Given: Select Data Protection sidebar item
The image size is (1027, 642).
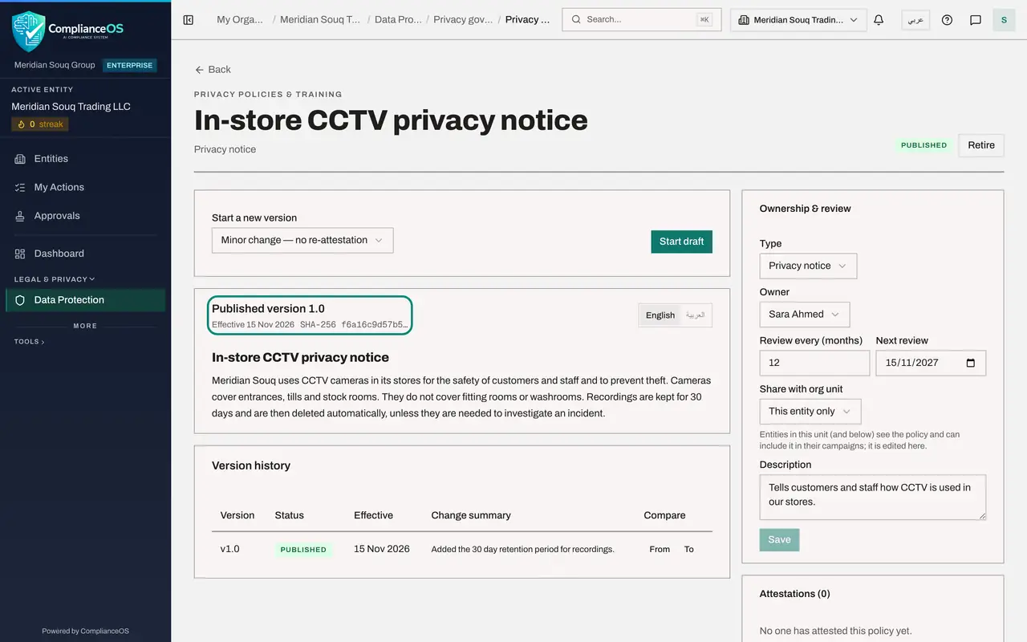Looking at the screenshot, I should (85, 300).
